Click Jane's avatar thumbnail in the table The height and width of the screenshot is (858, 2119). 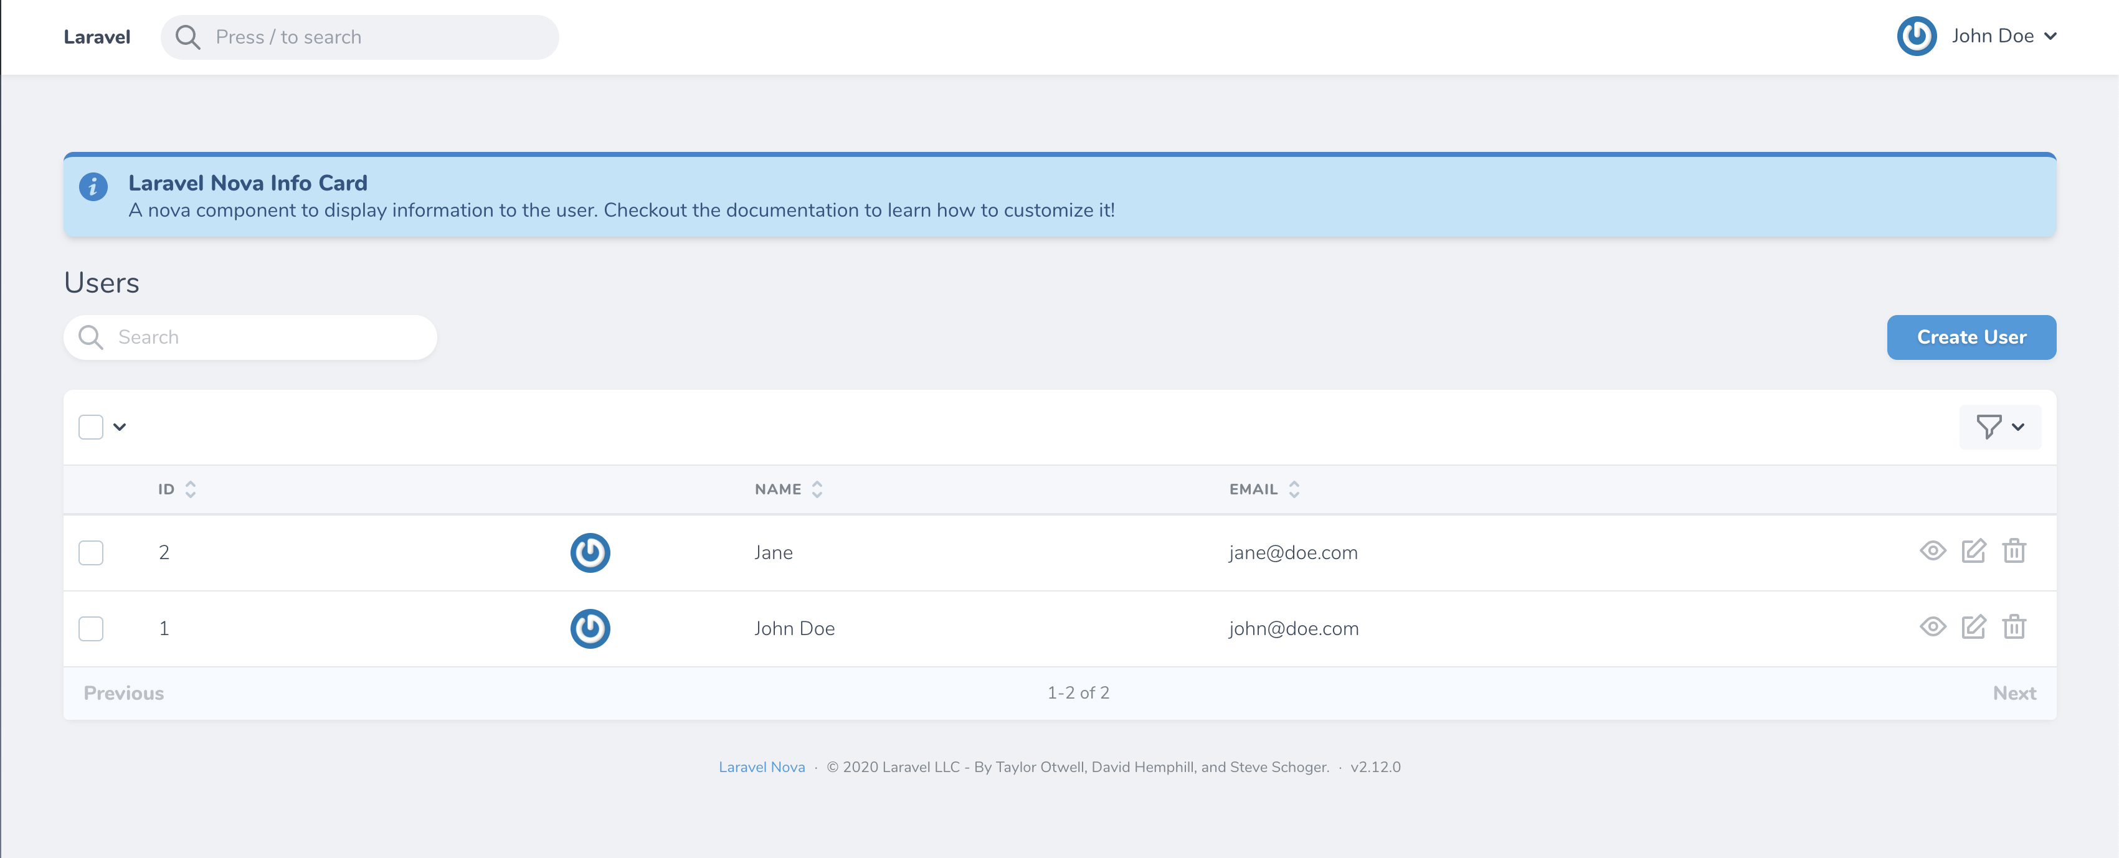pyautogui.click(x=590, y=552)
